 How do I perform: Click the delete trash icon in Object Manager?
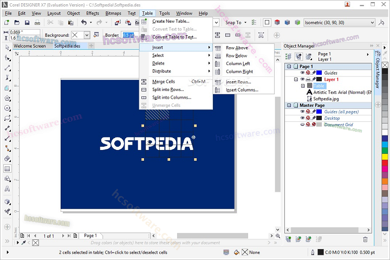click(x=365, y=239)
